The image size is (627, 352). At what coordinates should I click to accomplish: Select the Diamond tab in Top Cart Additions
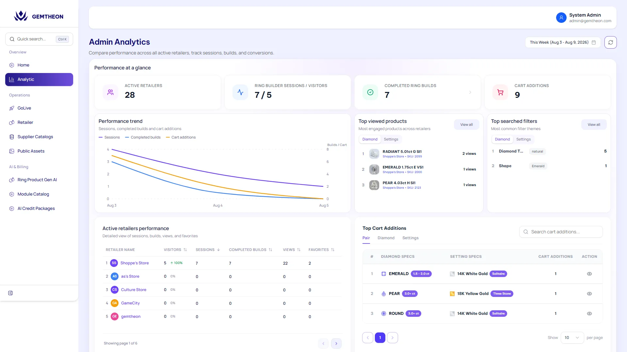click(x=386, y=238)
